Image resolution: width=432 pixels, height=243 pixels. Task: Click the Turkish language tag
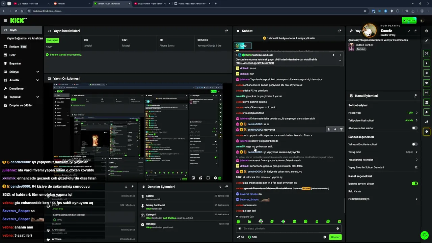point(361,49)
